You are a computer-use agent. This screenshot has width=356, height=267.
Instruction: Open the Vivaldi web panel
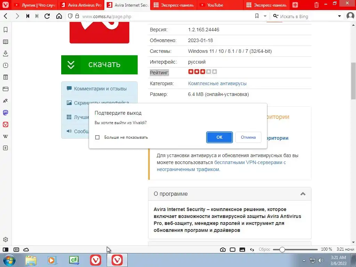(6, 124)
